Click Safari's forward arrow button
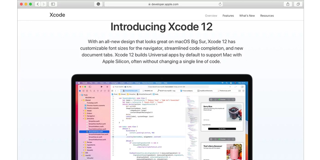The width and height of the screenshot is (320, 160). click(44, 4)
